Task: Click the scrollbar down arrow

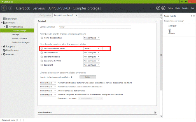Action: coord(161,117)
